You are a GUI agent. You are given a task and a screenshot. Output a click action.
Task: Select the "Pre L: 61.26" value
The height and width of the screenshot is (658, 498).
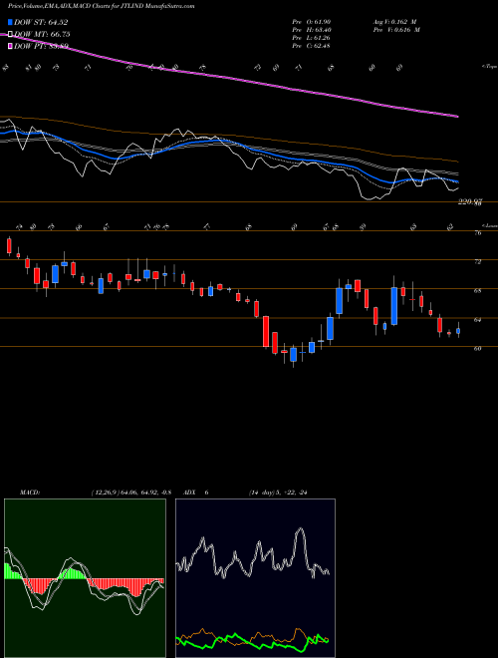[x=313, y=38]
